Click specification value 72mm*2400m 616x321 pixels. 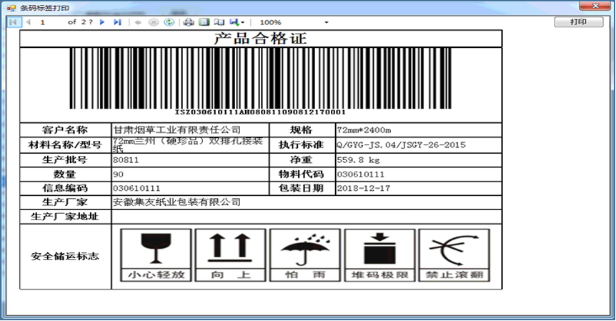tap(364, 130)
